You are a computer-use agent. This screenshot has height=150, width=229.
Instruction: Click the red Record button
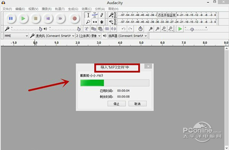click(x=74, y=19)
